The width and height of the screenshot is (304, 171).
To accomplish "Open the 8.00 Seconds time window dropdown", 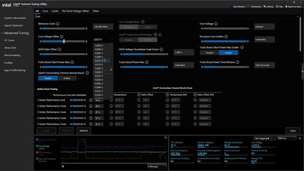I will (264, 65).
